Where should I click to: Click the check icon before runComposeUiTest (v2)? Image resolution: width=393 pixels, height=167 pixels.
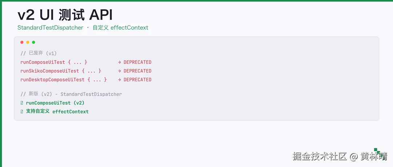point(22,103)
